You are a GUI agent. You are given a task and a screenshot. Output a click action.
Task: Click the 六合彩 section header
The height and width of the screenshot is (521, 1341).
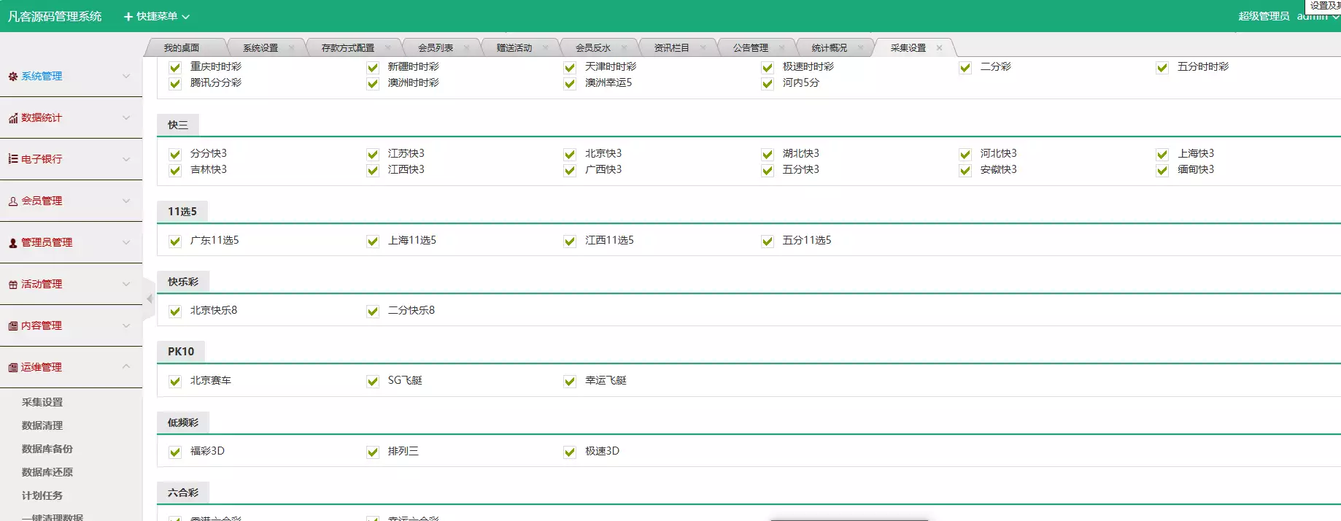point(183,493)
